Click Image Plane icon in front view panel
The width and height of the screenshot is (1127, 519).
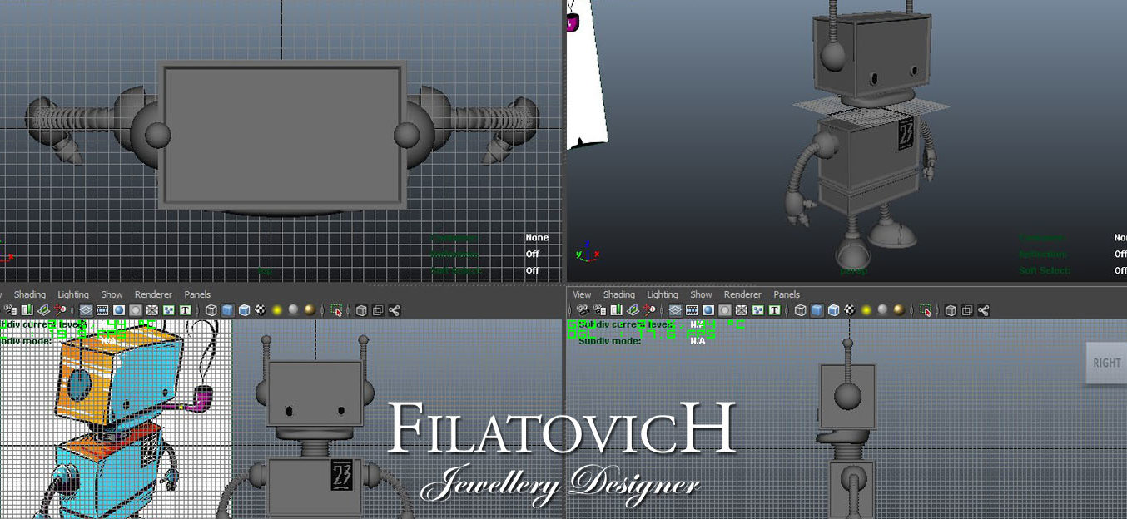pos(43,310)
